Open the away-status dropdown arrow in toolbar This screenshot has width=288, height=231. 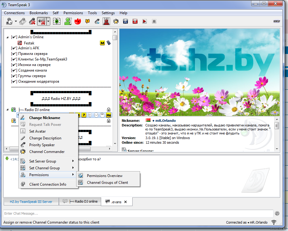[x=16, y=22]
